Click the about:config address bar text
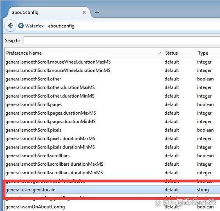The width and height of the screenshot is (220, 211). pyautogui.click(x=61, y=26)
